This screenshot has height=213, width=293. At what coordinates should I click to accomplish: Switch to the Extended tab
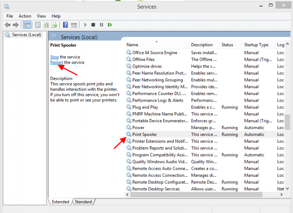click(60, 202)
